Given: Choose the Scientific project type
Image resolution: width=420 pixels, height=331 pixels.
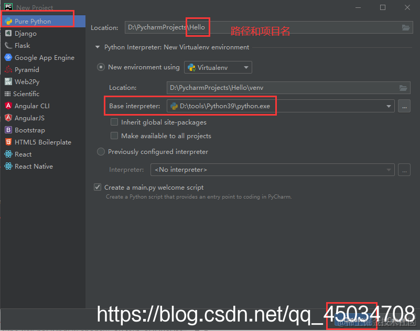Looking at the screenshot, I should 43,94.
